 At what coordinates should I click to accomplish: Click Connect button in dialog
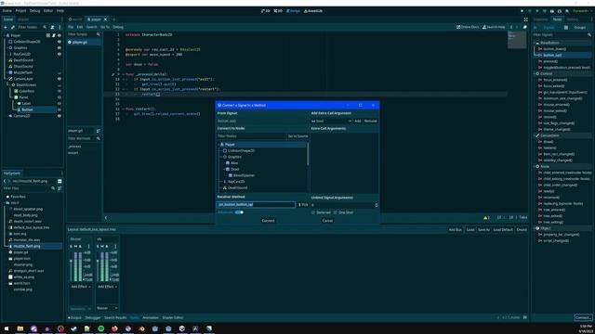pos(269,221)
